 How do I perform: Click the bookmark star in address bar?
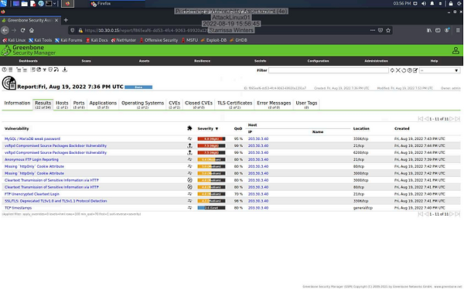point(388,30)
